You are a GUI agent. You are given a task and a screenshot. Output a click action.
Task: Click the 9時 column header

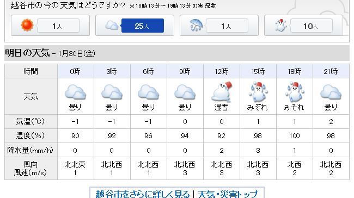pyautogui.click(x=185, y=71)
